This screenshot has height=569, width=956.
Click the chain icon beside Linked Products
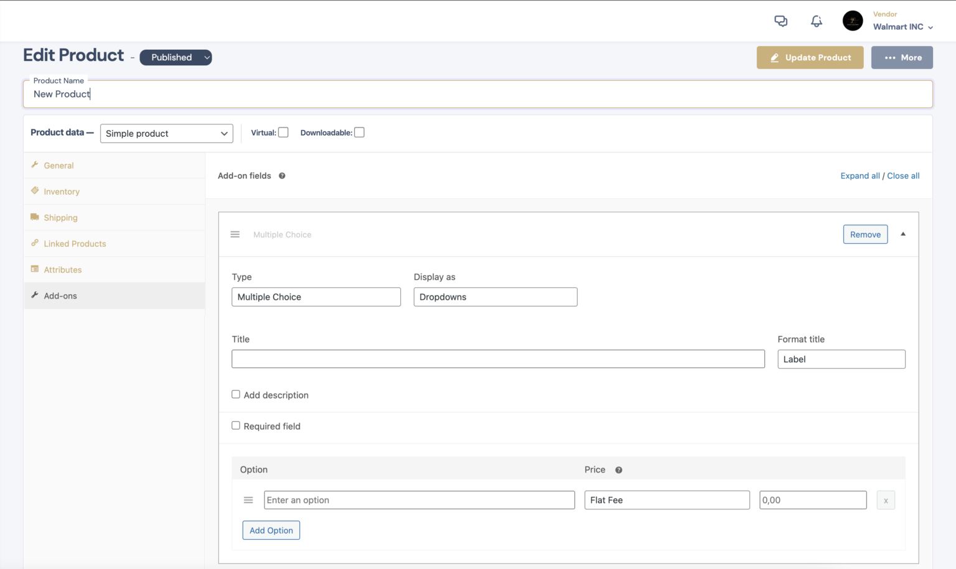point(35,243)
